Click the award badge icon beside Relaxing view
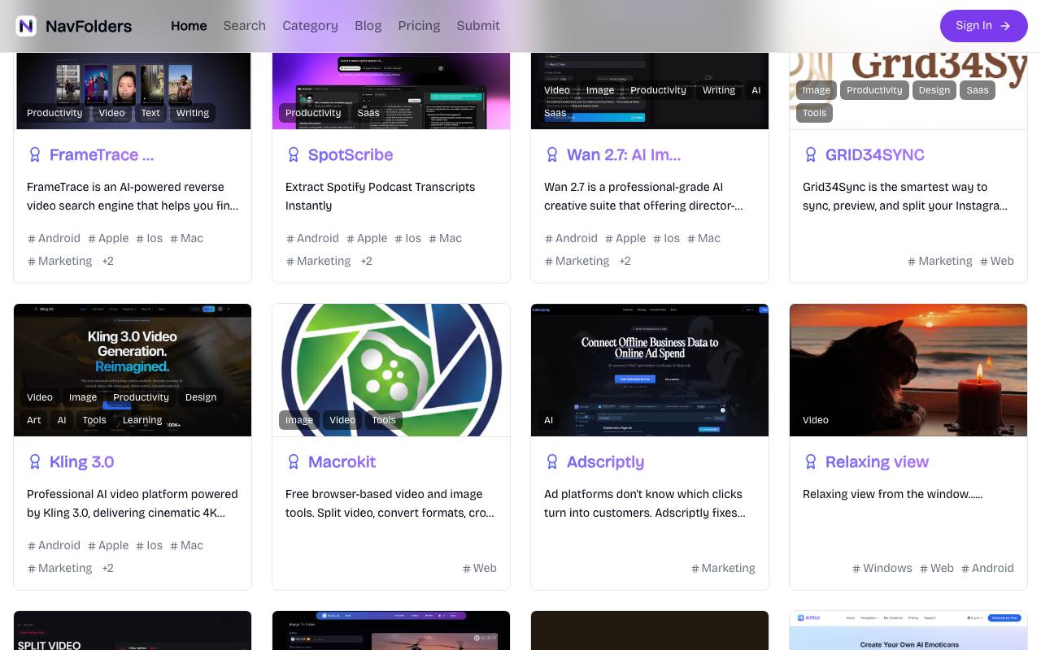1041x650 pixels. click(x=811, y=461)
